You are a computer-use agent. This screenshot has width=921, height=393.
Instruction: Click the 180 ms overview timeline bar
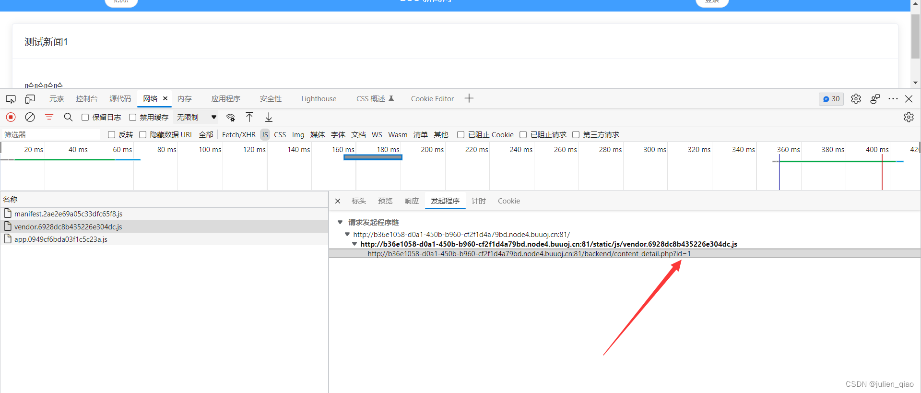(373, 157)
